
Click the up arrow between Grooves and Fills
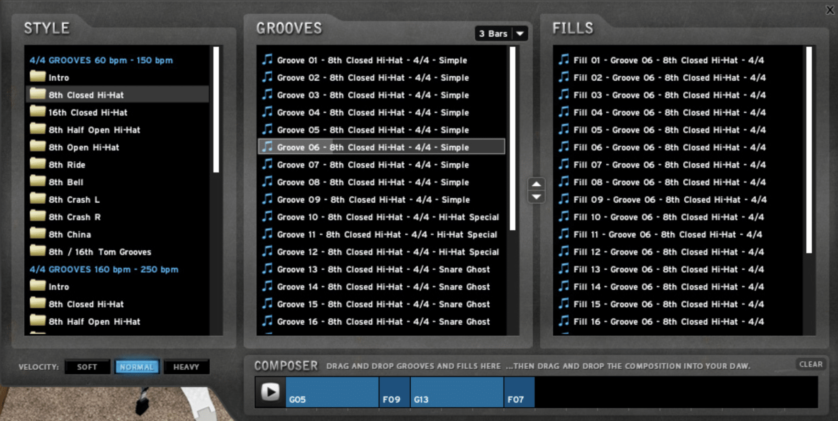[536, 184]
